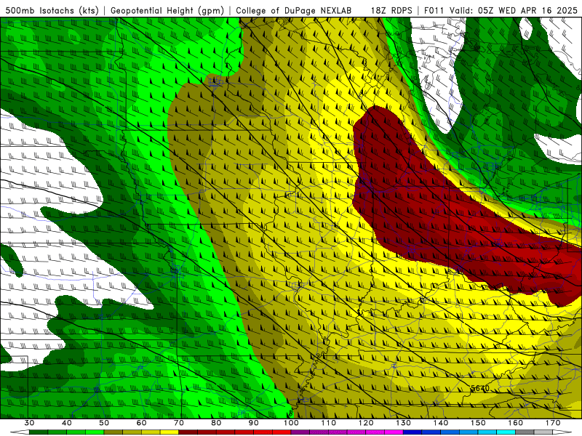Image resolution: width=582 pixels, height=436 pixels.
Task: Click the 70 legend value
Action: click(x=179, y=423)
